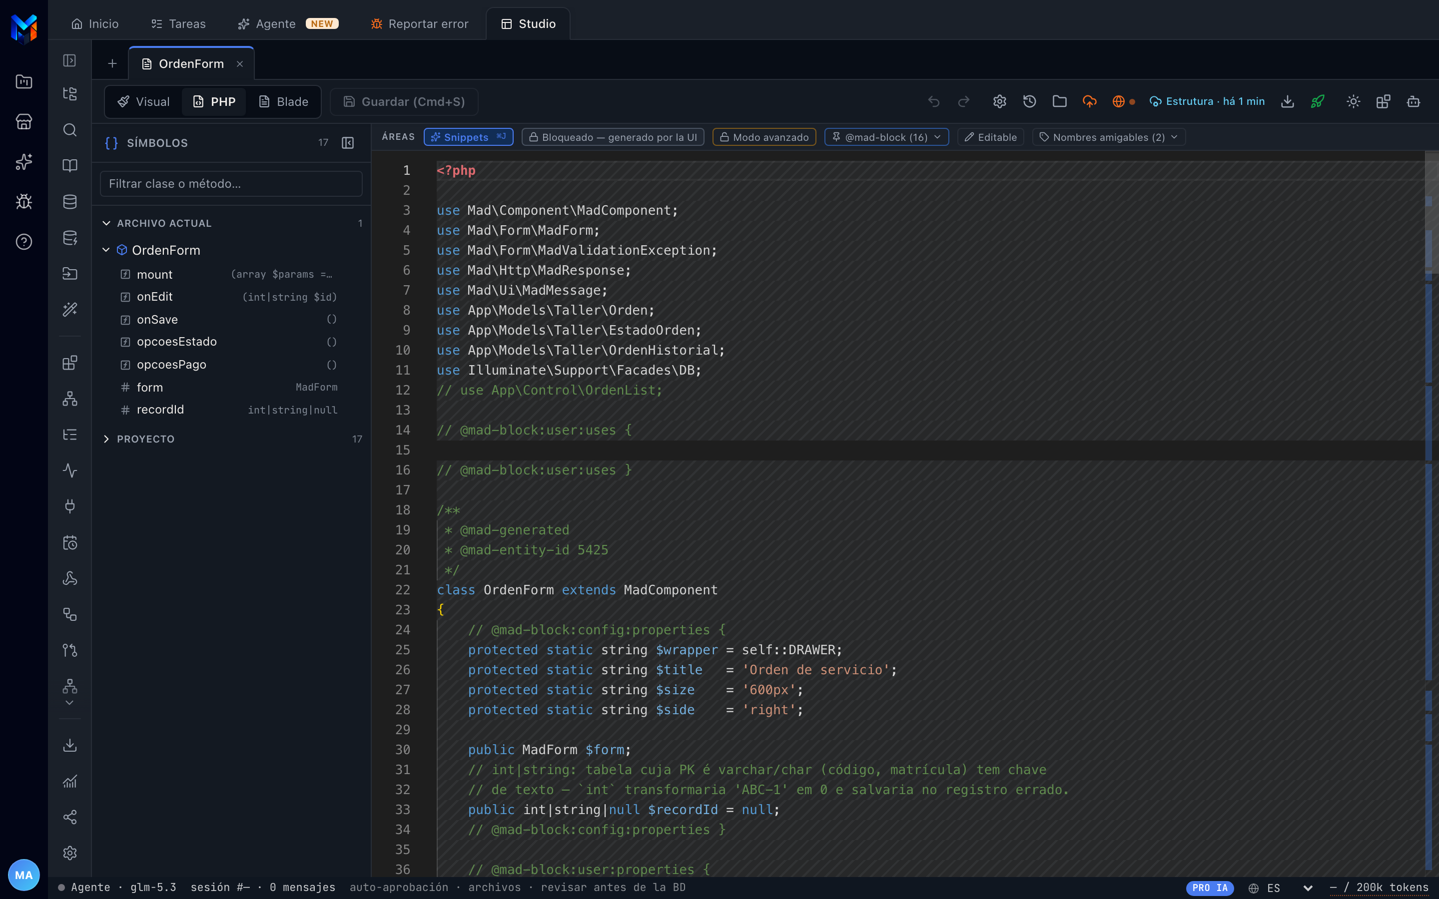Click the undo arrow in editor toolbar
This screenshot has height=899, width=1439.
(933, 102)
